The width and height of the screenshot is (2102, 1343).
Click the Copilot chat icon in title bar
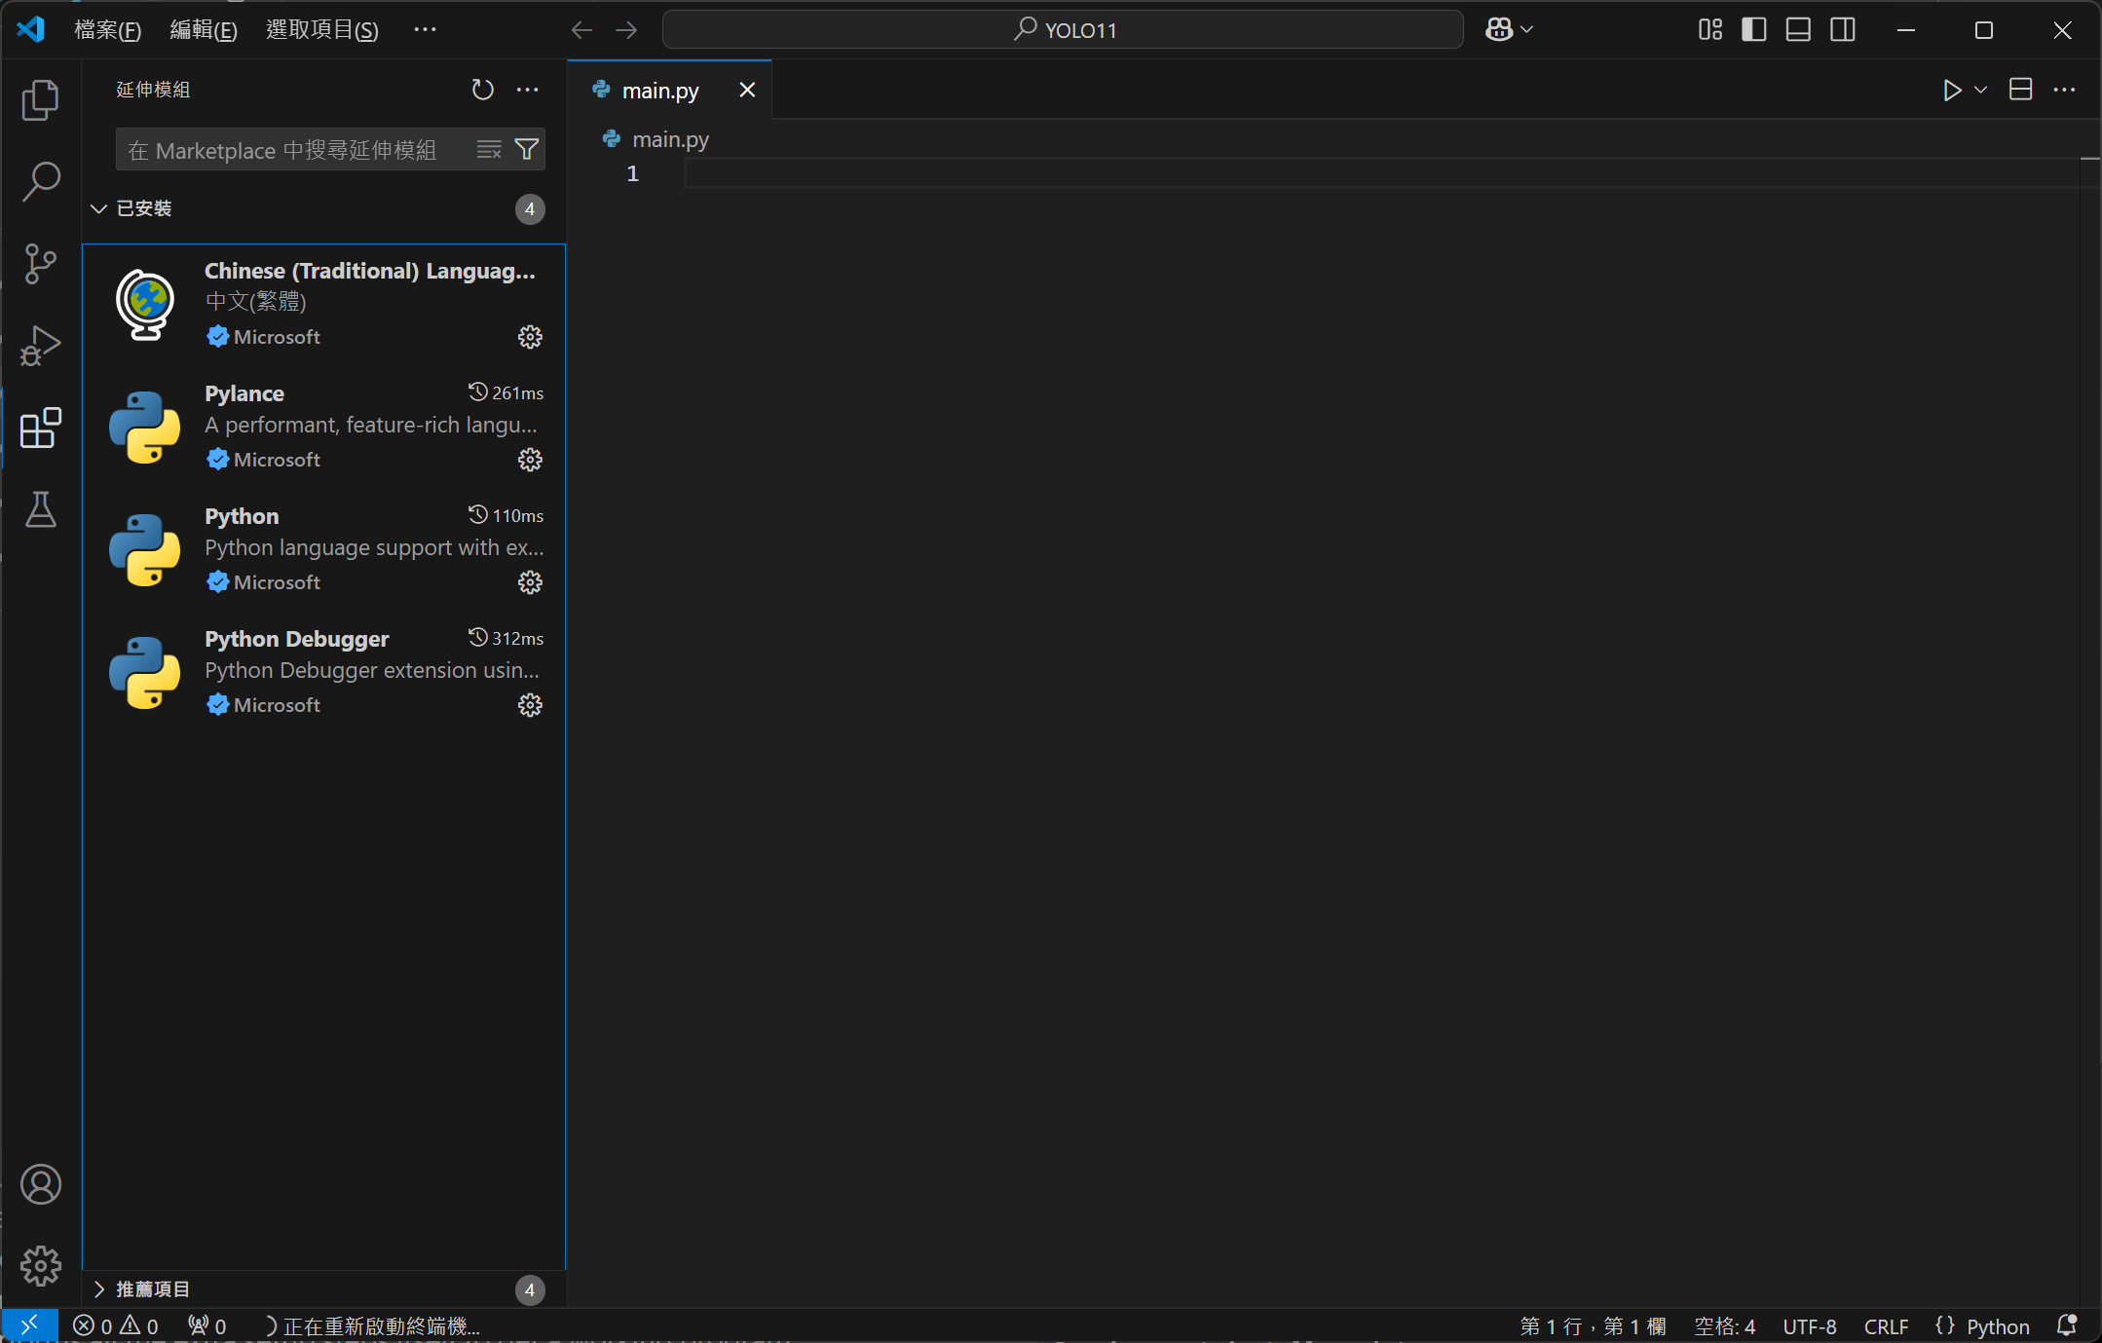(1499, 30)
